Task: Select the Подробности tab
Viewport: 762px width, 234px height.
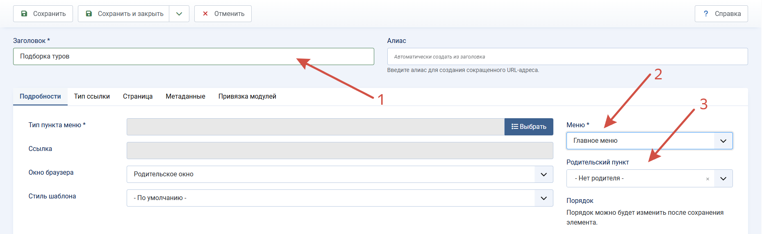Action: tap(40, 97)
